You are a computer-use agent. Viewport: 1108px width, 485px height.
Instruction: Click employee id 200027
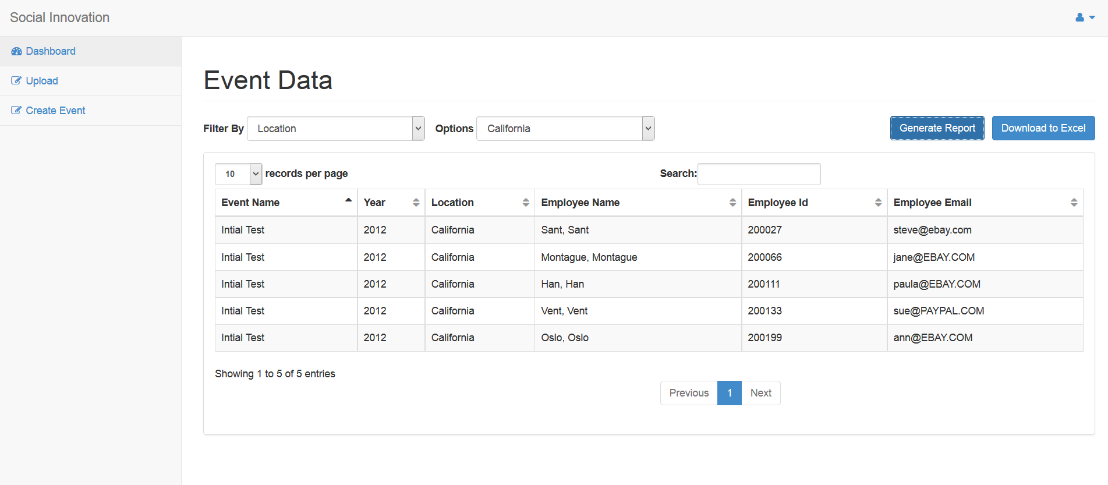tap(764, 230)
